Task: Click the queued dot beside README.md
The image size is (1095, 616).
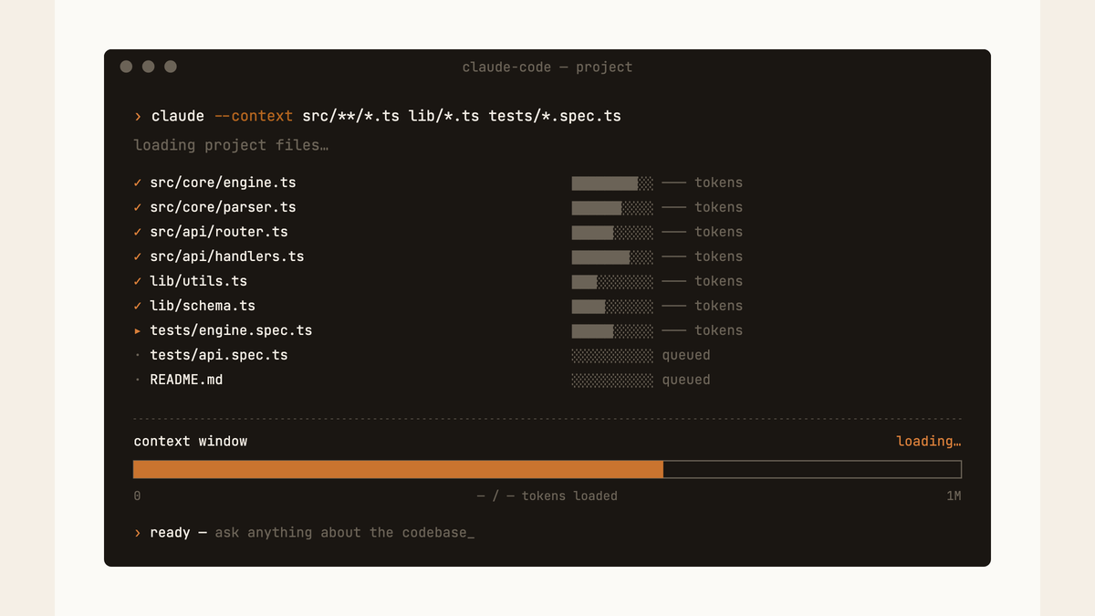Action: tap(138, 380)
